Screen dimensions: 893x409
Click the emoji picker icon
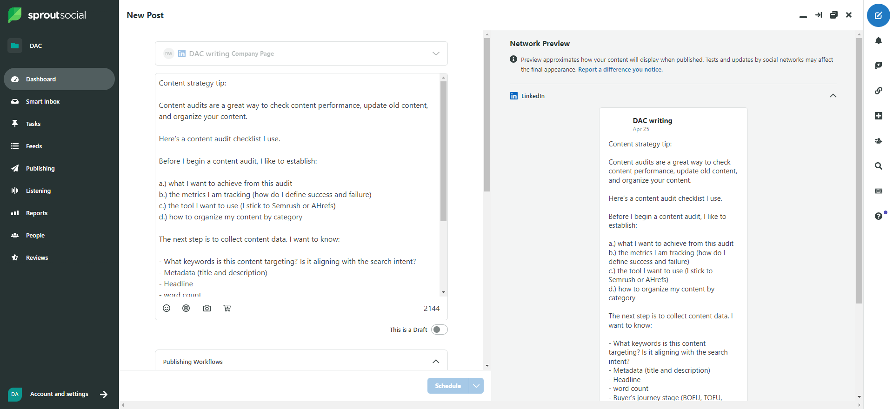167,308
